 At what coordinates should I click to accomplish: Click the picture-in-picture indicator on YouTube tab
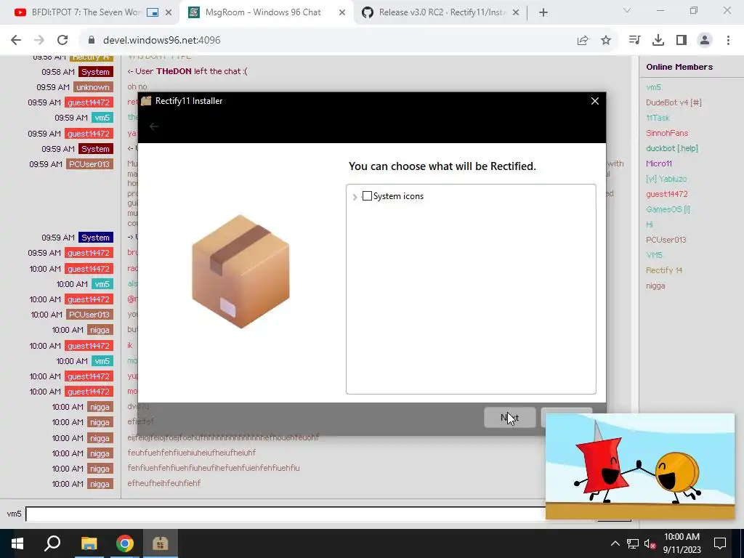[153, 13]
